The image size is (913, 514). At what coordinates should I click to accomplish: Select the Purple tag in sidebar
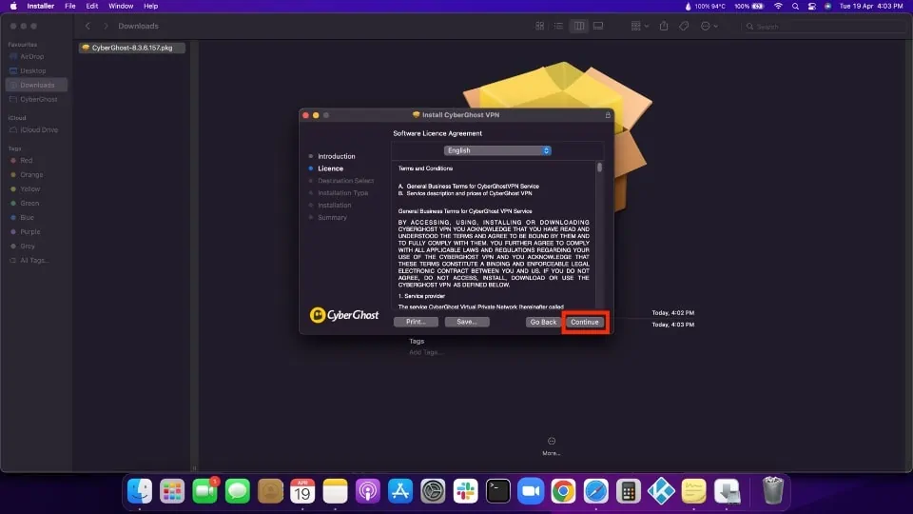(x=29, y=232)
